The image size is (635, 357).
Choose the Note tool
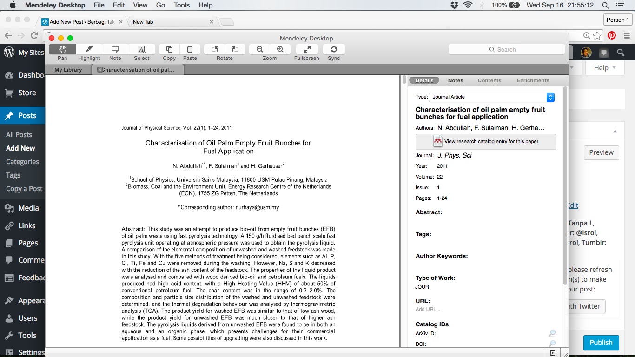[x=115, y=50]
